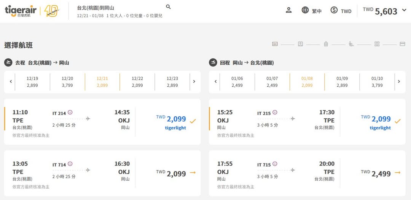Screen dimensions: 411x200
Task: Show earlier return dates with left arrow
Action: tap(216, 81)
